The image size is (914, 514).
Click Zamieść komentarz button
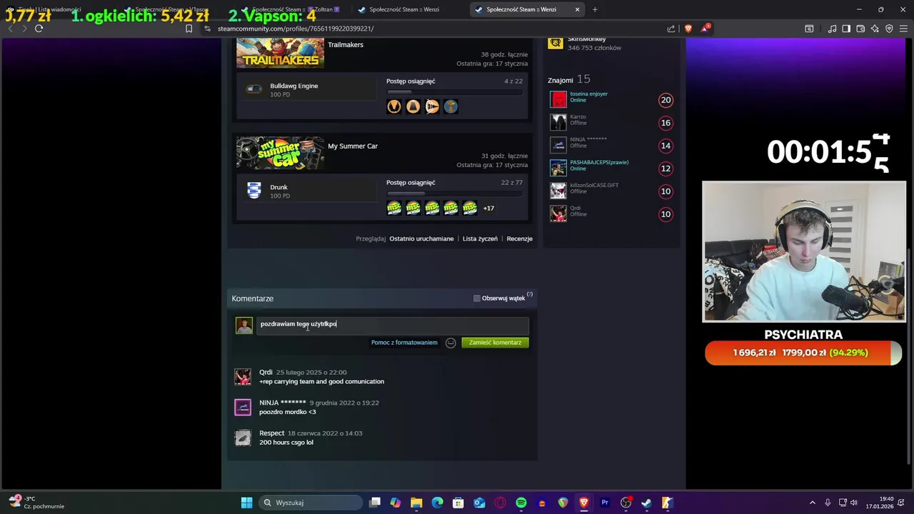pos(495,343)
